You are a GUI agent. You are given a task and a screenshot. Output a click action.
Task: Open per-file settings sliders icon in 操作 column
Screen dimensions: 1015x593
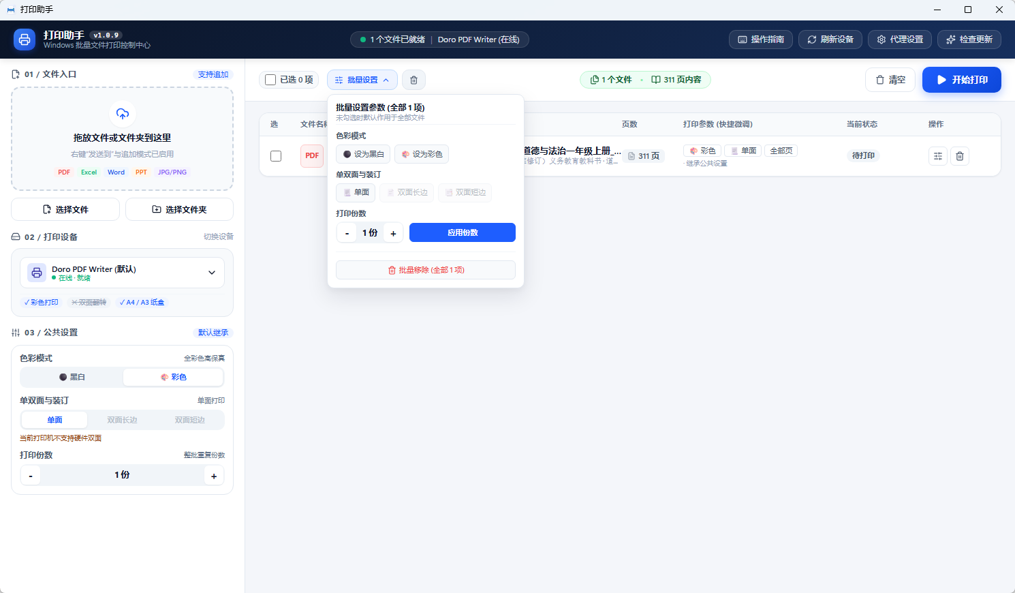coord(938,156)
